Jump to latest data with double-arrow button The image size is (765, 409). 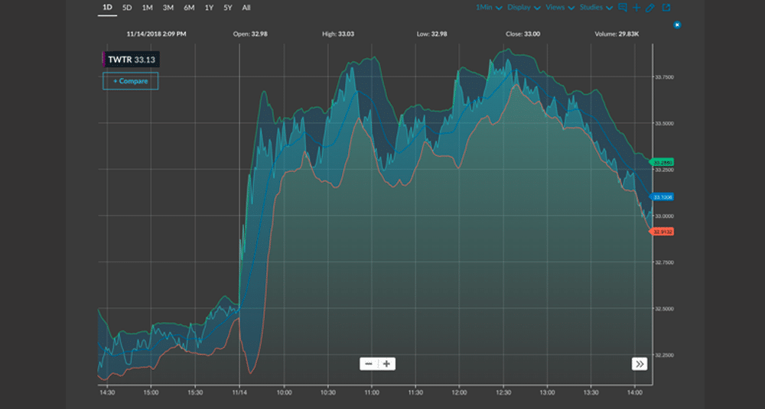coord(639,364)
